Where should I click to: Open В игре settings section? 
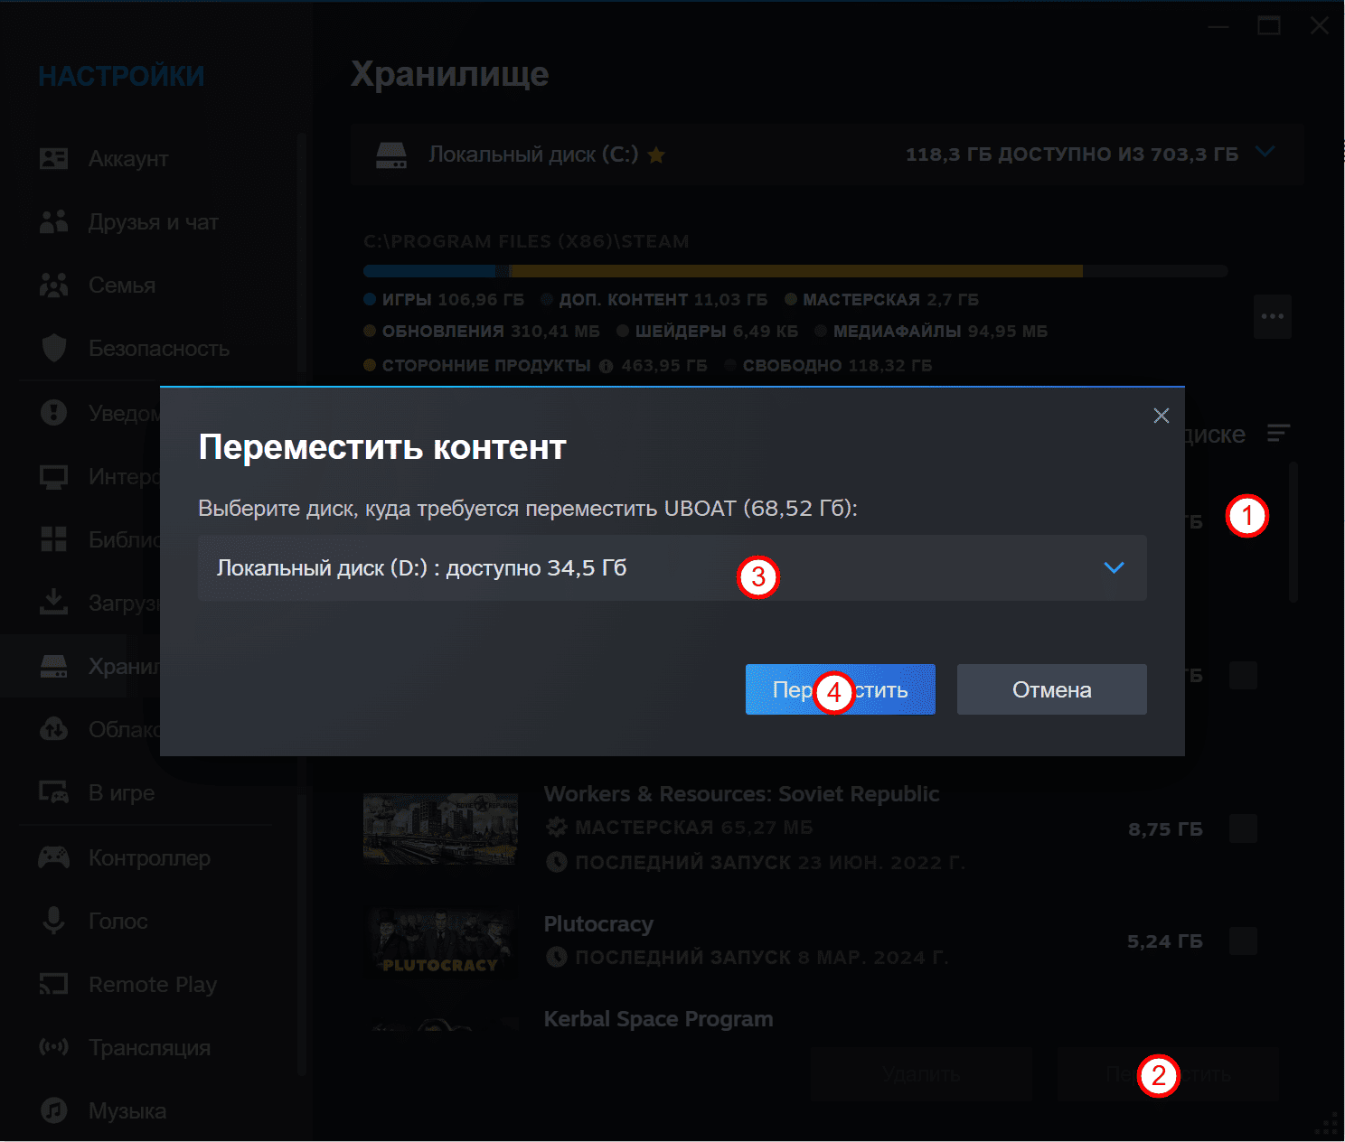tap(121, 793)
